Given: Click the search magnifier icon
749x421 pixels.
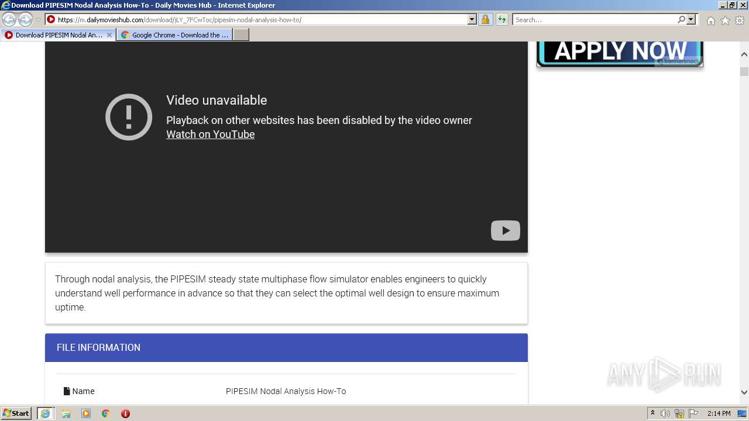Looking at the screenshot, I should click(681, 20).
